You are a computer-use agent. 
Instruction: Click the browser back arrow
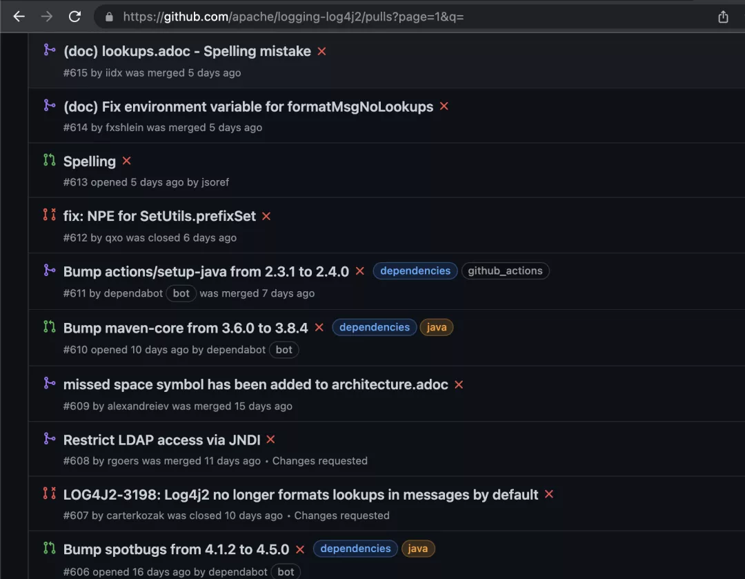(19, 17)
